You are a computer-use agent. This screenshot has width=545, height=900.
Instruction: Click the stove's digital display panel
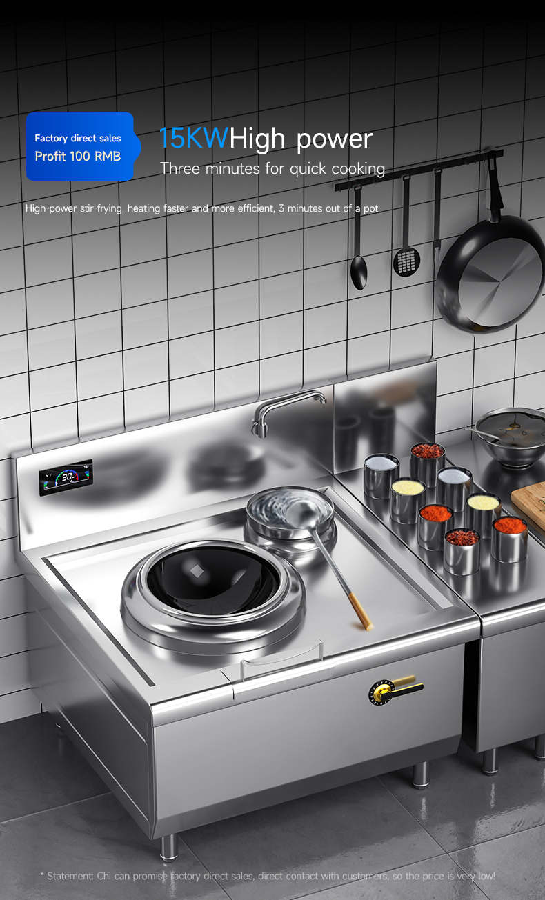66,477
